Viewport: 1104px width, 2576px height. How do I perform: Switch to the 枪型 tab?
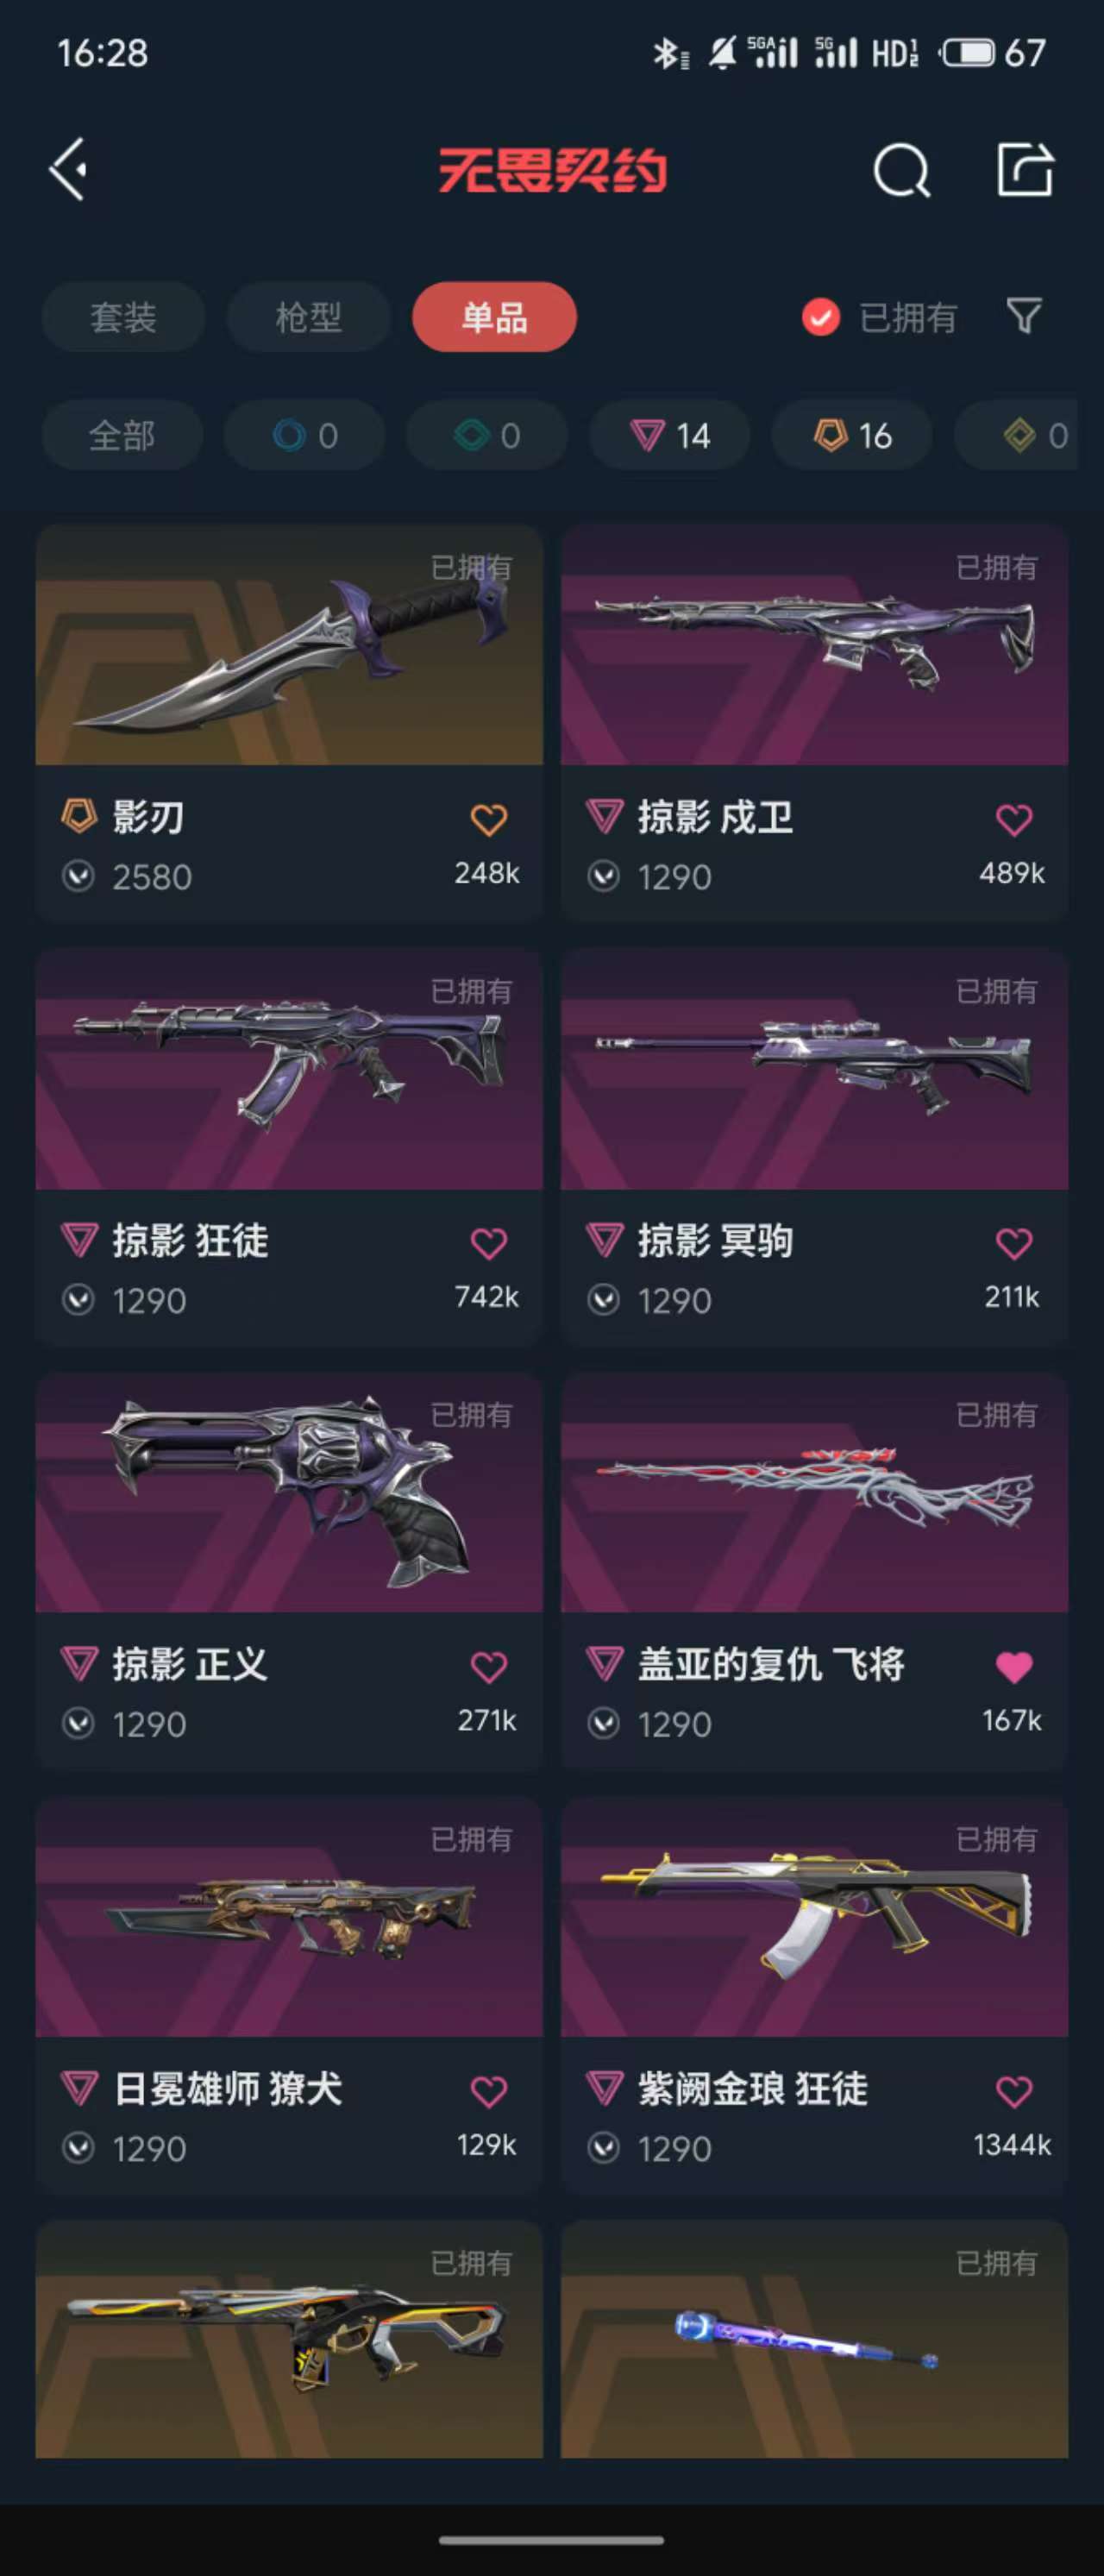(x=308, y=317)
